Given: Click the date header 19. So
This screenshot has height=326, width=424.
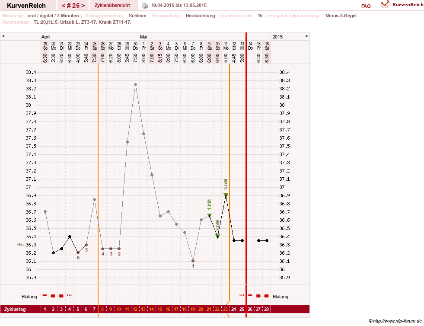Looking at the screenshot, I should click(x=45, y=46).
